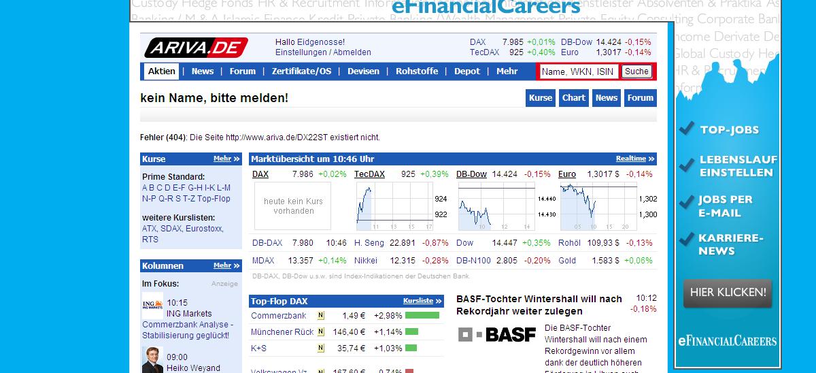Open the DB-N100 index link
This screenshot has height=373, width=816.
tap(473, 261)
